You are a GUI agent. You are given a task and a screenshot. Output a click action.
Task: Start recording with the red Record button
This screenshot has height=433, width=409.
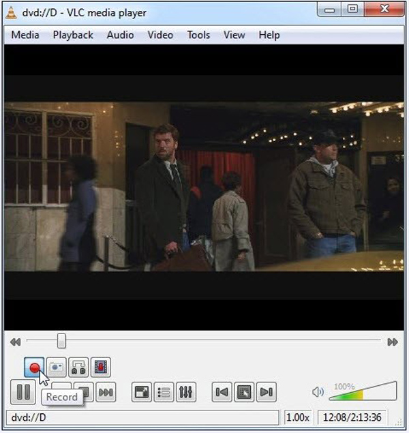(35, 368)
